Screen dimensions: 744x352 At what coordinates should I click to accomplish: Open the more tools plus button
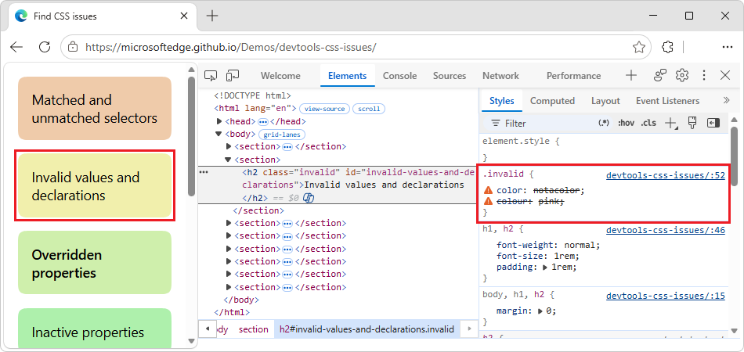point(630,75)
